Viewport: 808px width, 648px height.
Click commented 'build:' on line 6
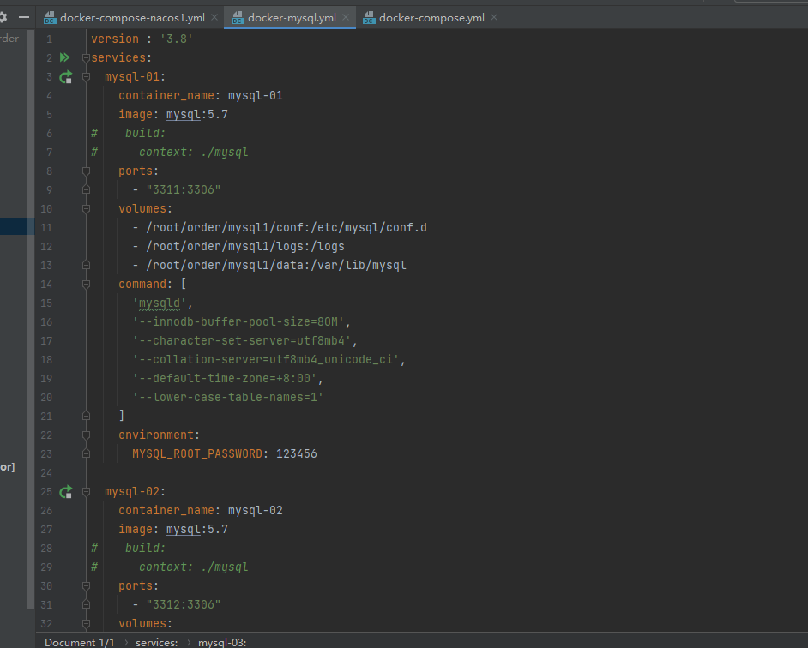tap(145, 134)
